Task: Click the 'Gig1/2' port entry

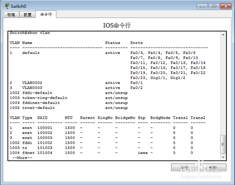Action: click(x=178, y=78)
